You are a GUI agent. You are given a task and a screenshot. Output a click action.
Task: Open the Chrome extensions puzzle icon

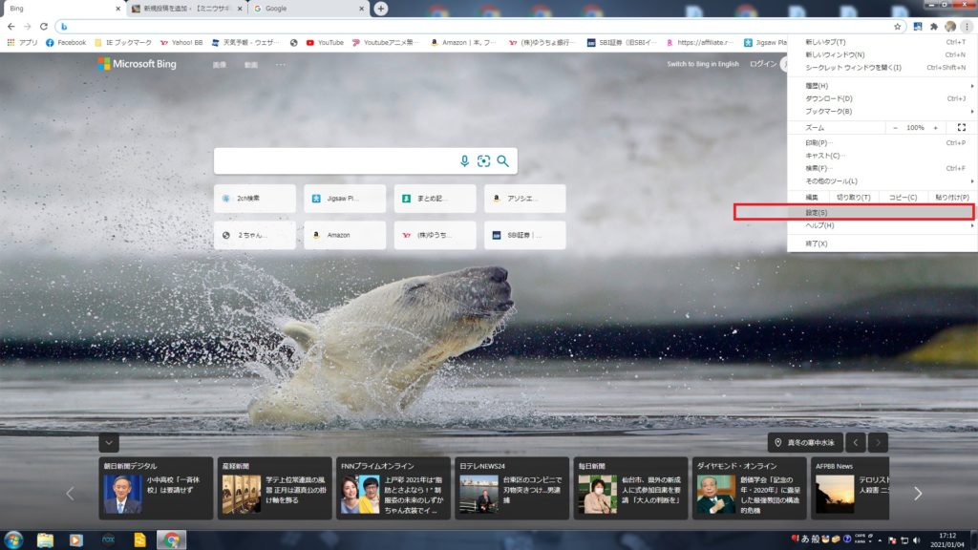click(933, 26)
